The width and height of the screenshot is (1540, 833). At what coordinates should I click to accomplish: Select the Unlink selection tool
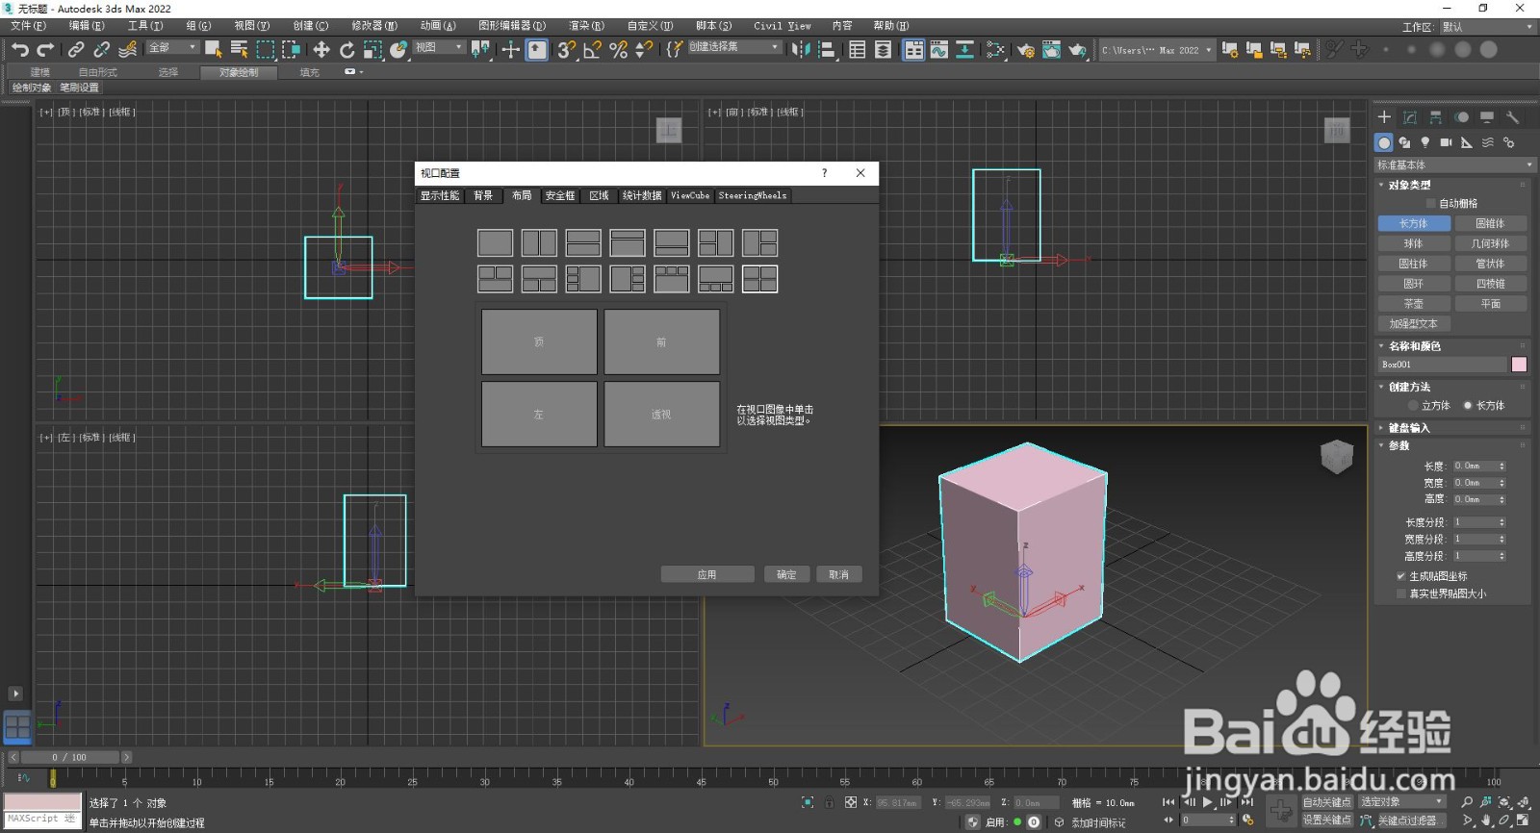click(x=101, y=49)
